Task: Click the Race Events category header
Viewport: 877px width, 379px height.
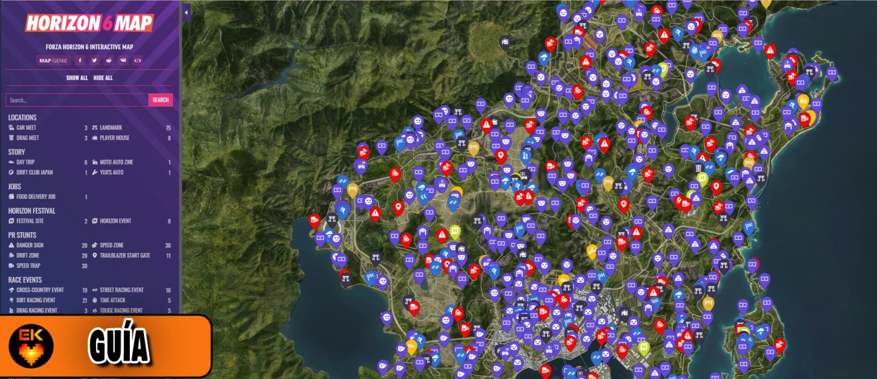Action: pos(25,280)
